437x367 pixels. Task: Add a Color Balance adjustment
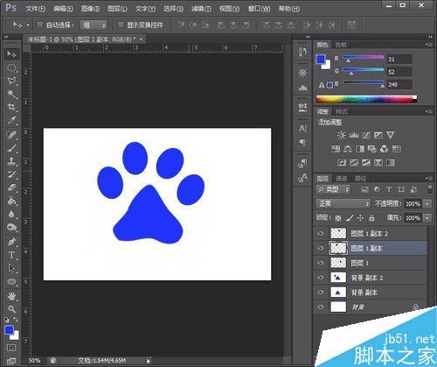point(348,149)
